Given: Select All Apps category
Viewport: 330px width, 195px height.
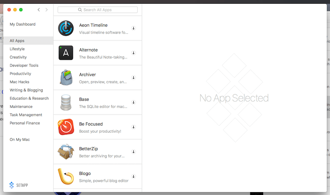Looking at the screenshot, I should point(28,40).
